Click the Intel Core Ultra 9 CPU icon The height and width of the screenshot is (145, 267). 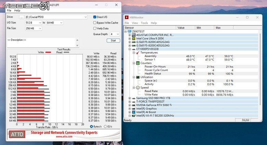(133, 39)
